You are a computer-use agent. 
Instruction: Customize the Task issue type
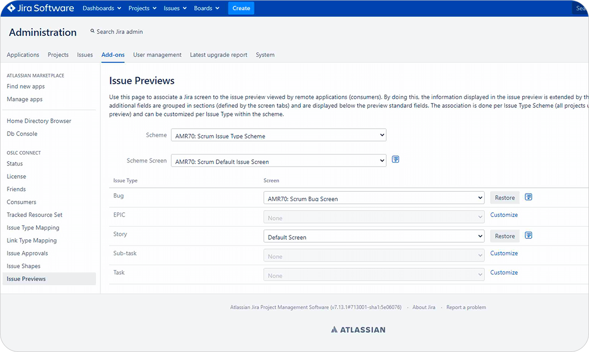[x=504, y=272]
